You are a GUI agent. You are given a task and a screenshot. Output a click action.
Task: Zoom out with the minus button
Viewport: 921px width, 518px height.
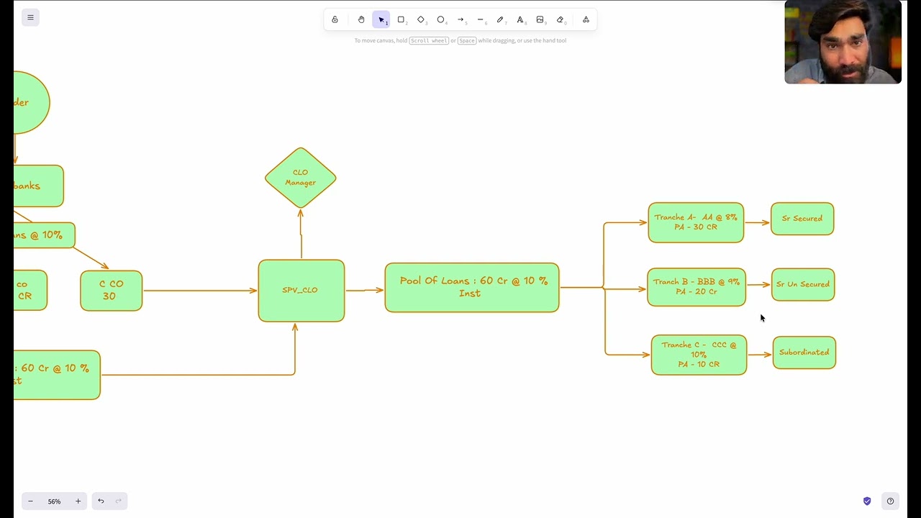pyautogui.click(x=30, y=501)
